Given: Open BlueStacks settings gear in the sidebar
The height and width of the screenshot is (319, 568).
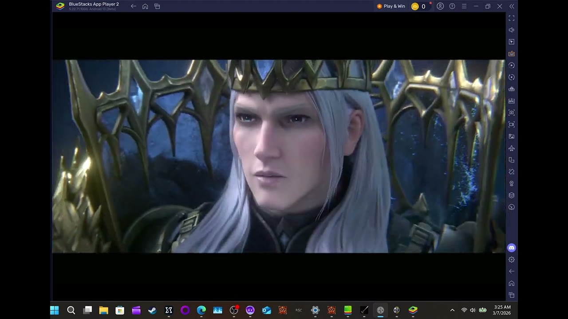Looking at the screenshot, I should [512, 260].
